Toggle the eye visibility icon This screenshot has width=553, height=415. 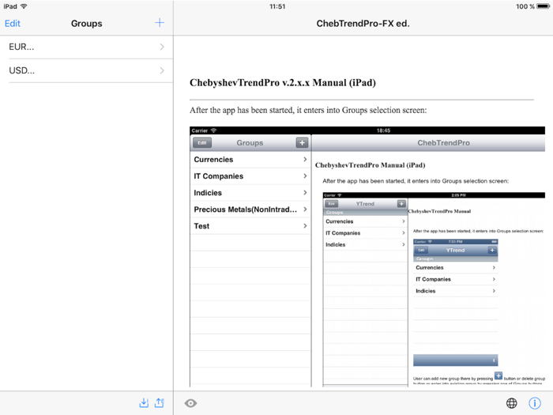point(191,403)
